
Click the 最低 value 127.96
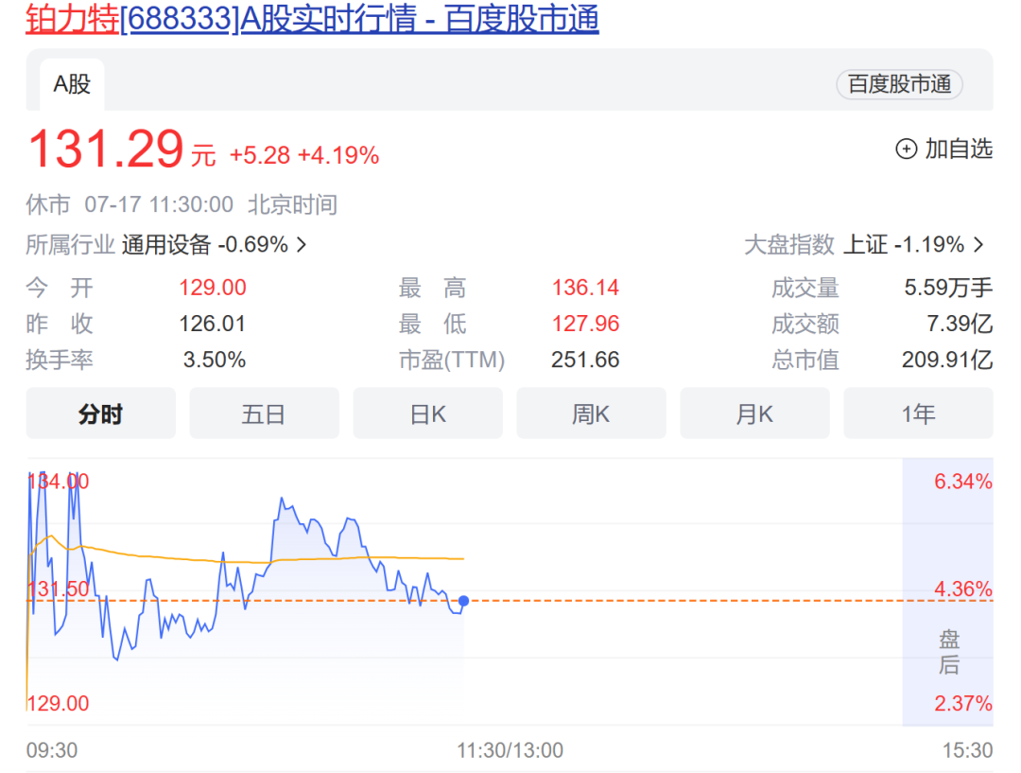pos(585,324)
